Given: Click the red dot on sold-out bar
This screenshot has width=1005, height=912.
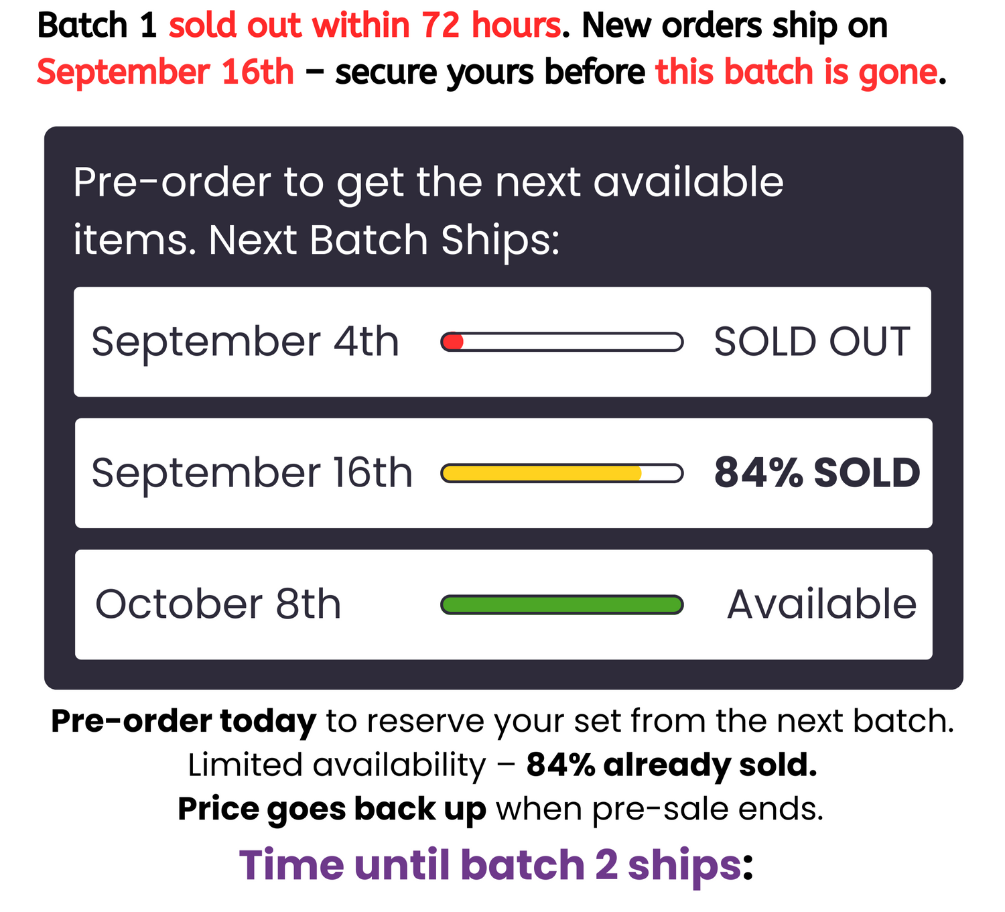Looking at the screenshot, I should [454, 342].
